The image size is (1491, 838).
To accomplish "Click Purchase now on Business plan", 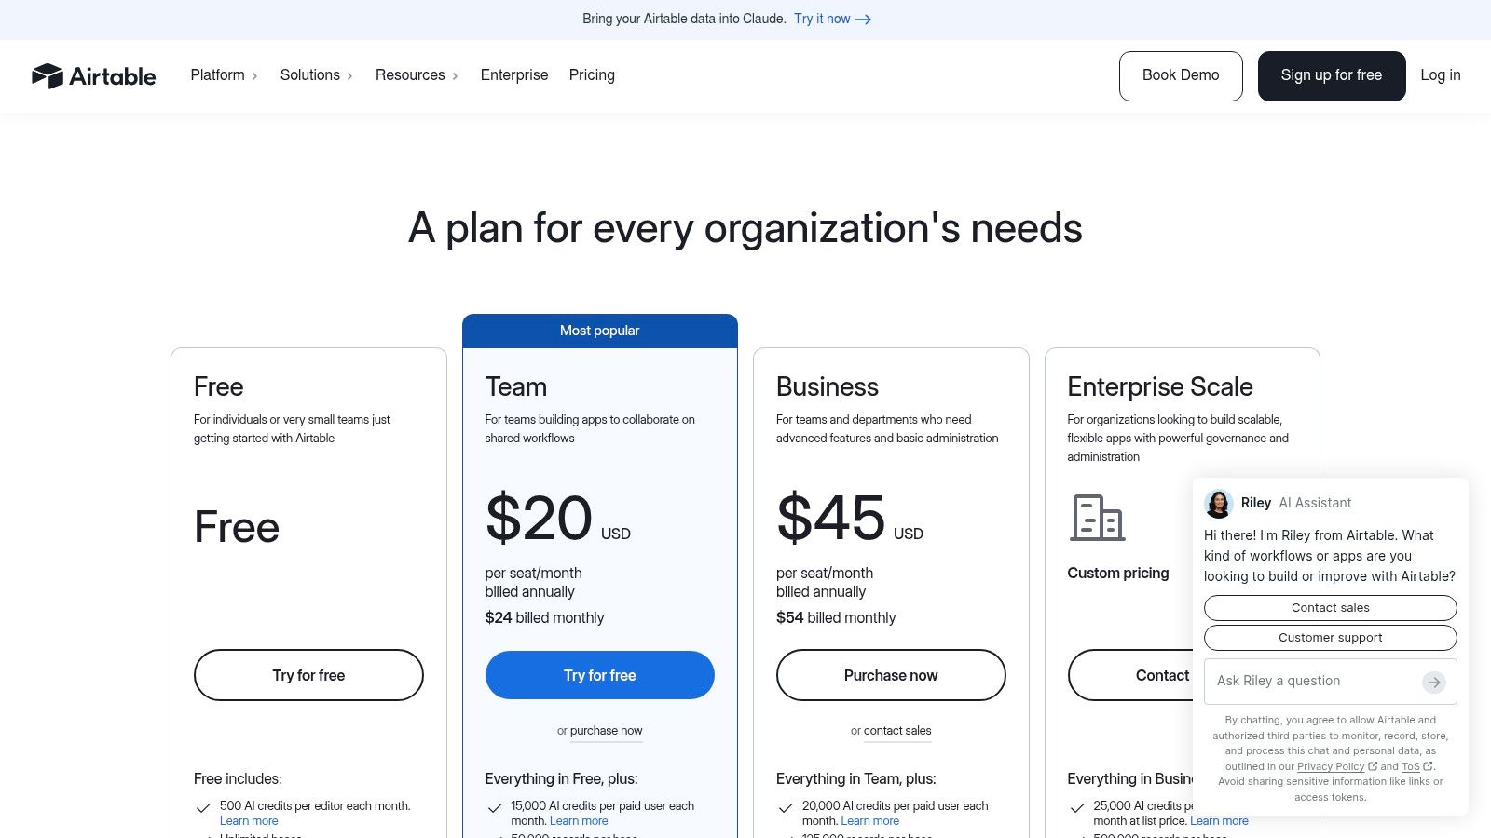I will click(x=891, y=675).
